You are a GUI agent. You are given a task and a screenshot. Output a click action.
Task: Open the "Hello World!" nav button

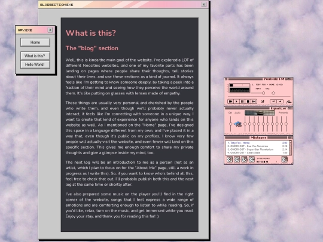35,65
